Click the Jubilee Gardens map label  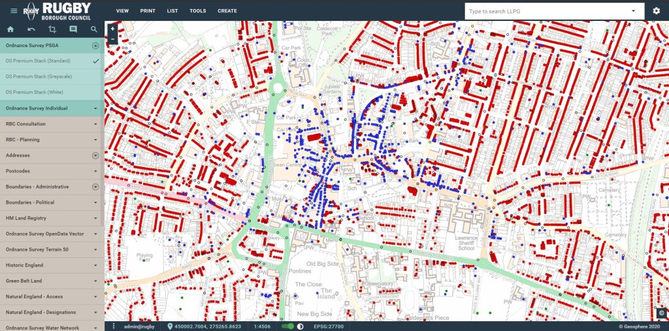pyautogui.click(x=331, y=89)
